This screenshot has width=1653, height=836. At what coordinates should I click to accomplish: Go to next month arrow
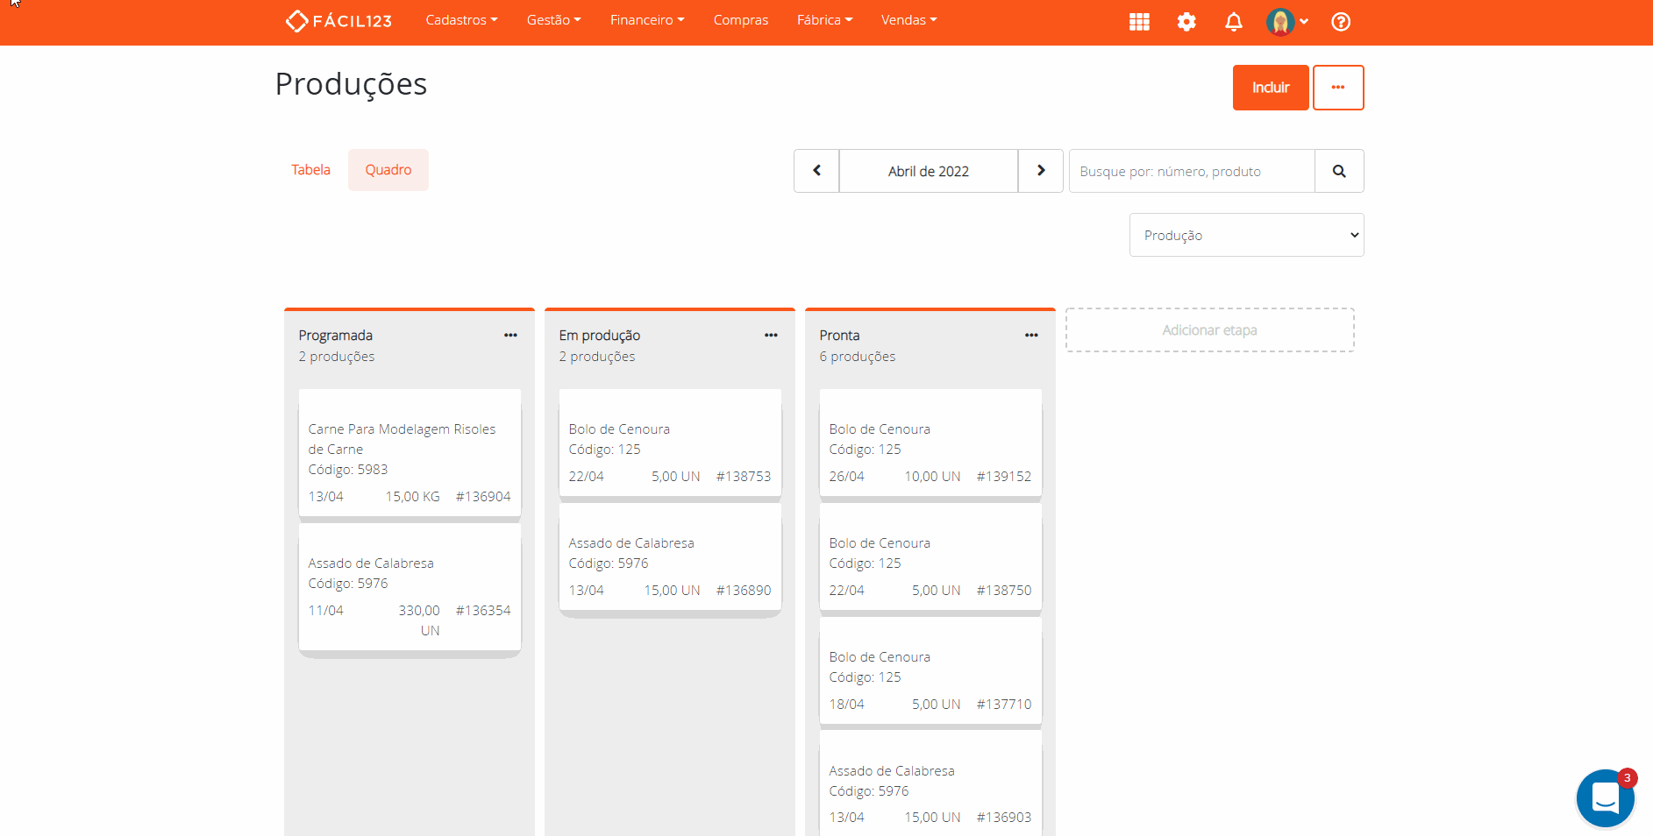coord(1040,171)
